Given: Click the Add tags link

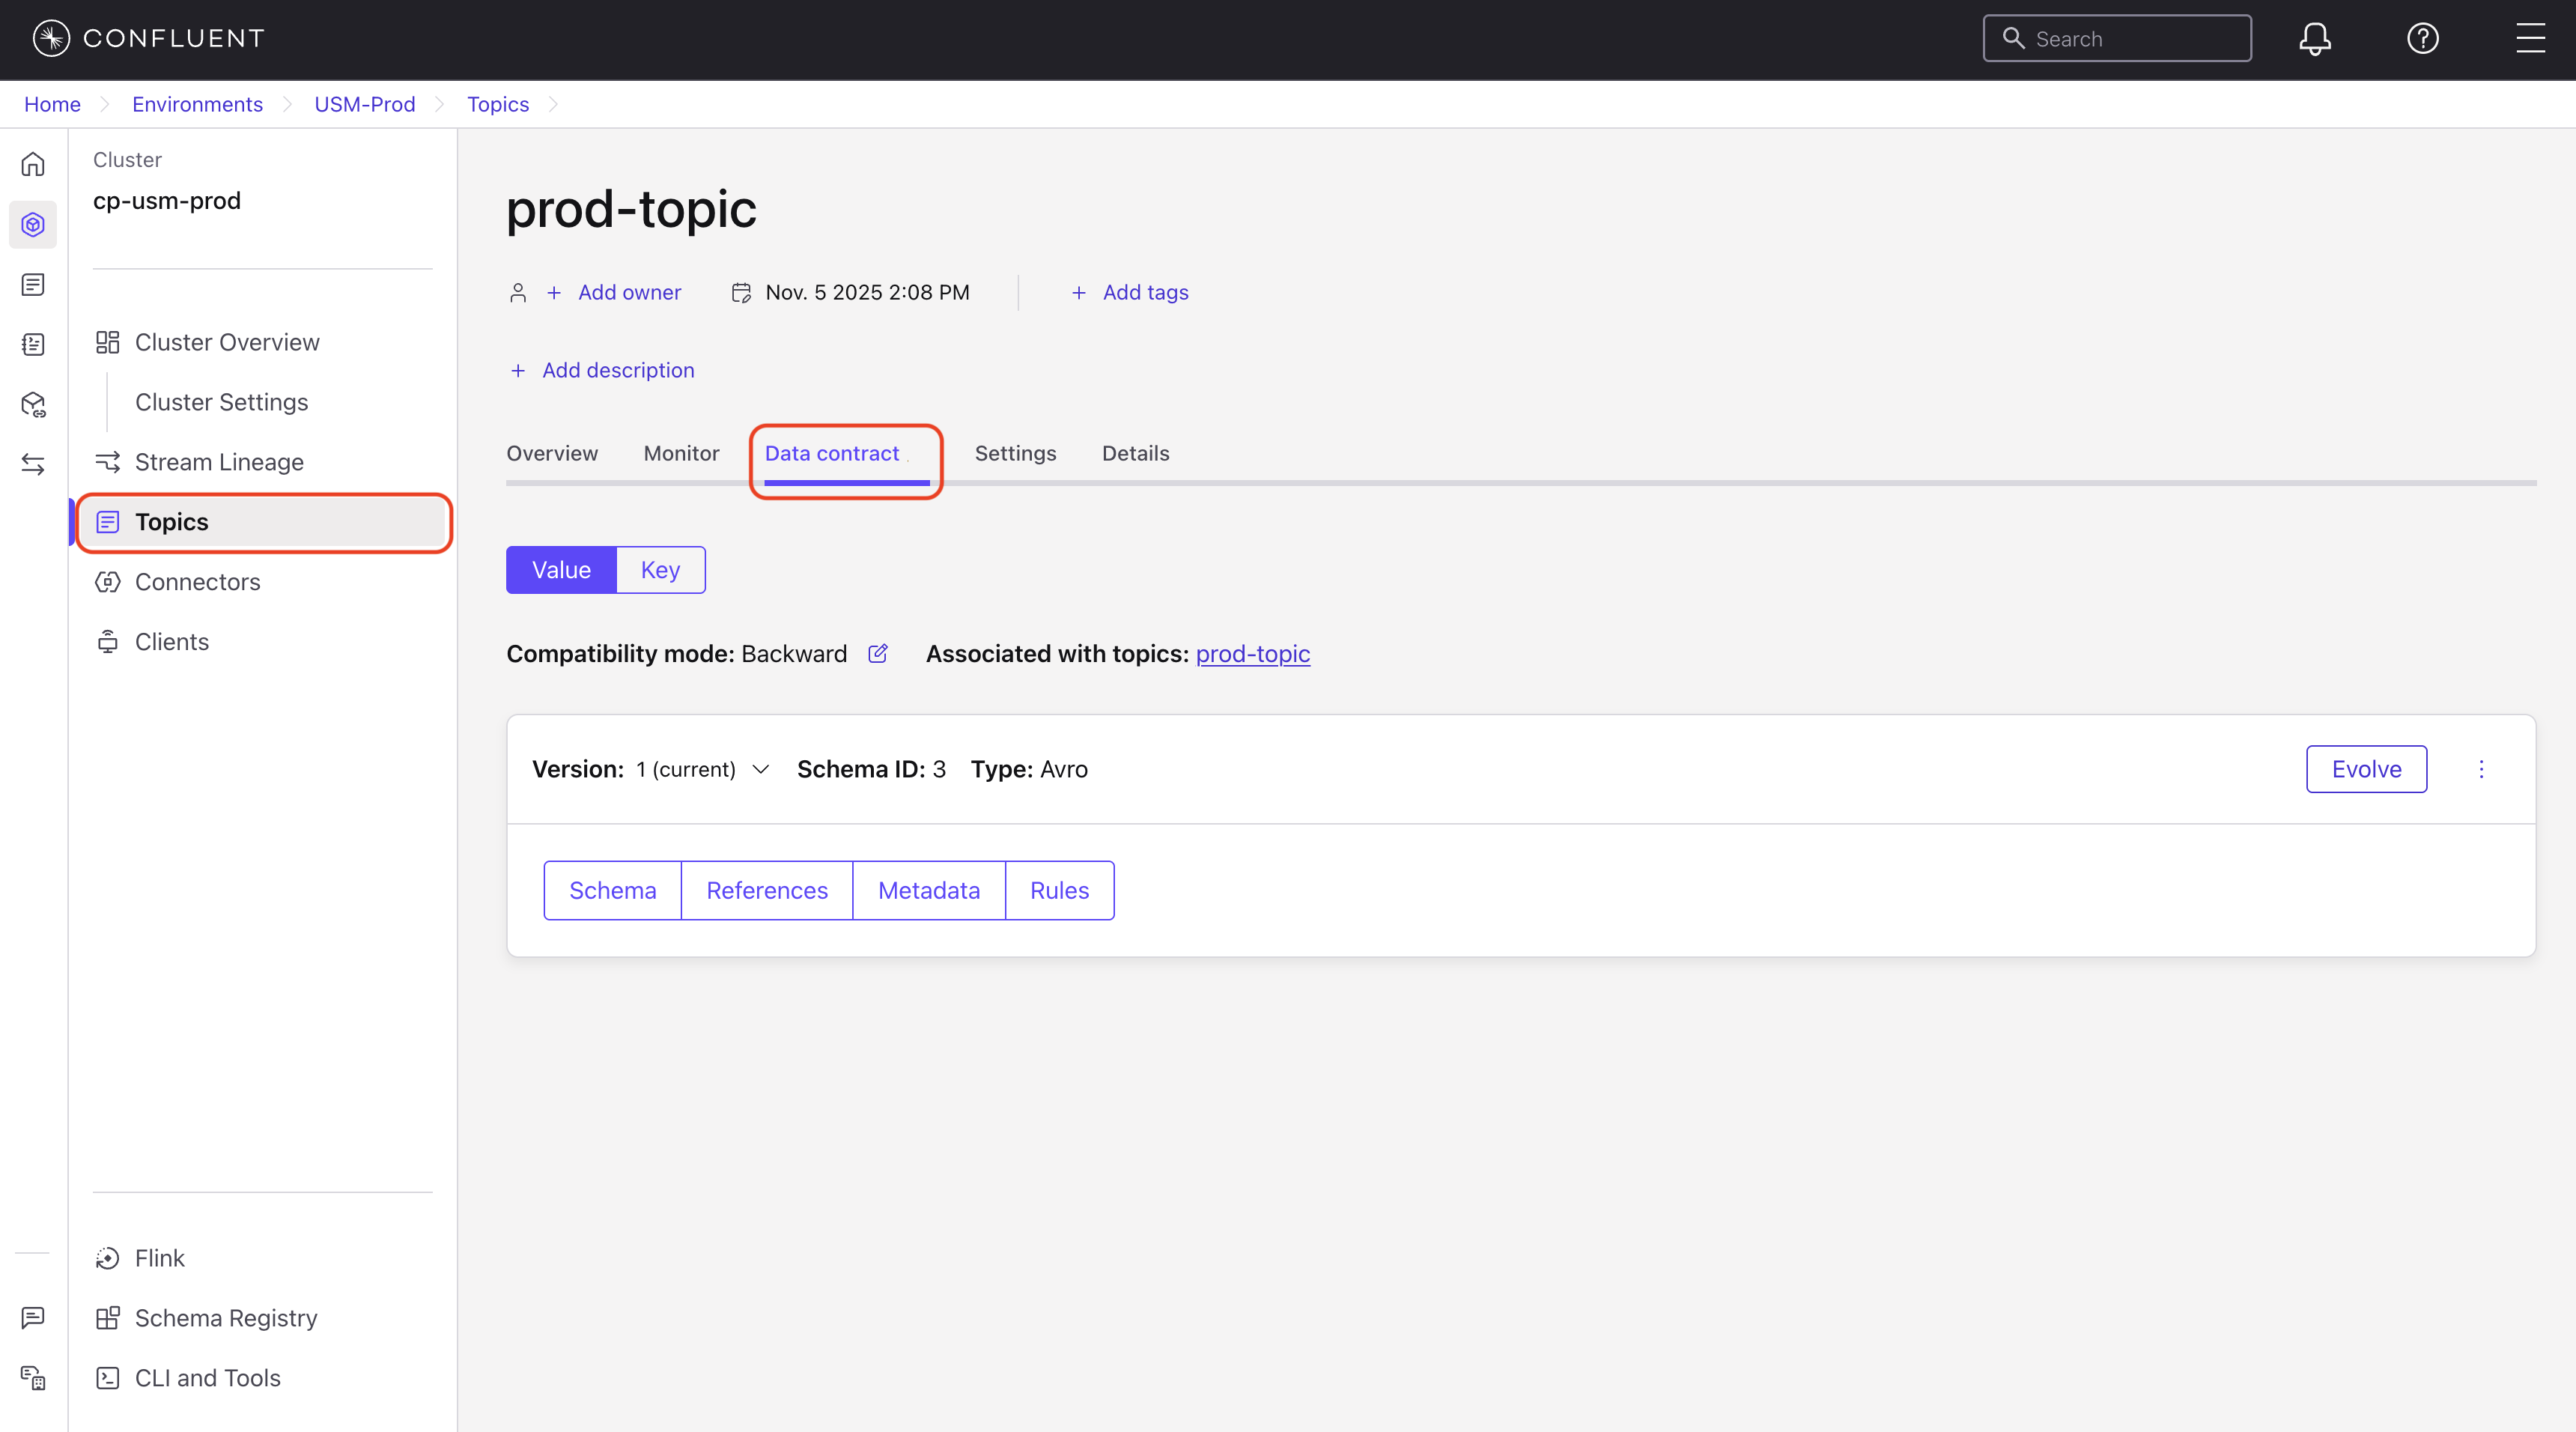Looking at the screenshot, I should click(x=1144, y=292).
